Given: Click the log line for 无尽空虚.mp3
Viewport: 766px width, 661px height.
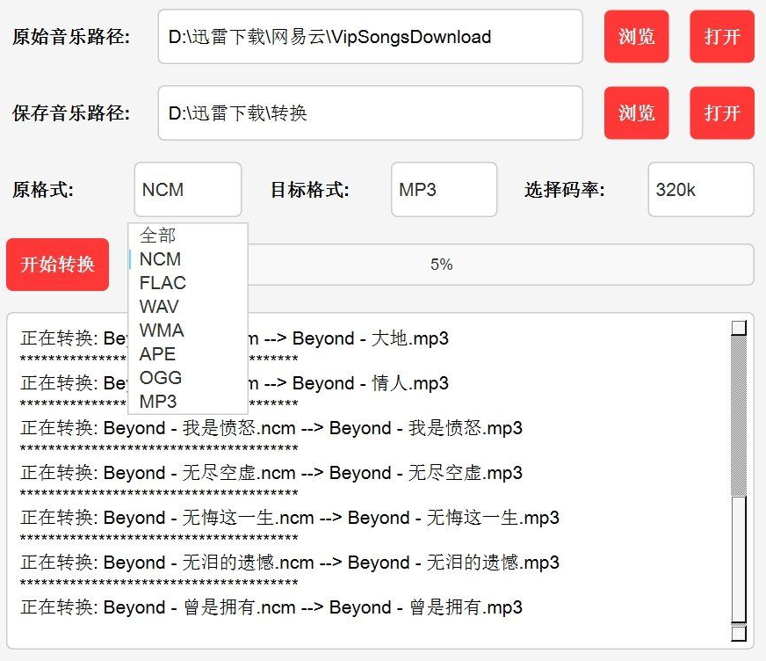Looking at the screenshot, I should pyautogui.click(x=271, y=473).
